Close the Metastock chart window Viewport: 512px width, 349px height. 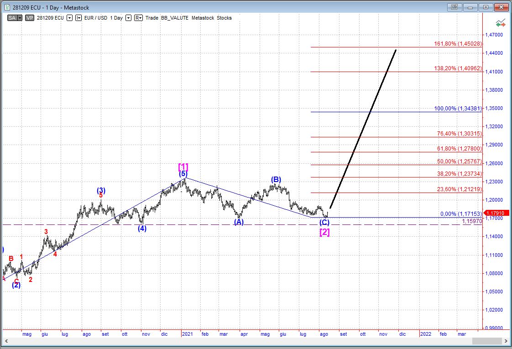(x=501, y=7)
